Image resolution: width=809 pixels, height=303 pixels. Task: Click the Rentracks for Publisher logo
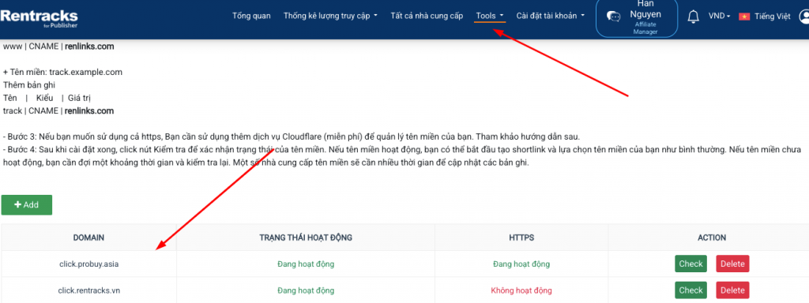pos(40,17)
